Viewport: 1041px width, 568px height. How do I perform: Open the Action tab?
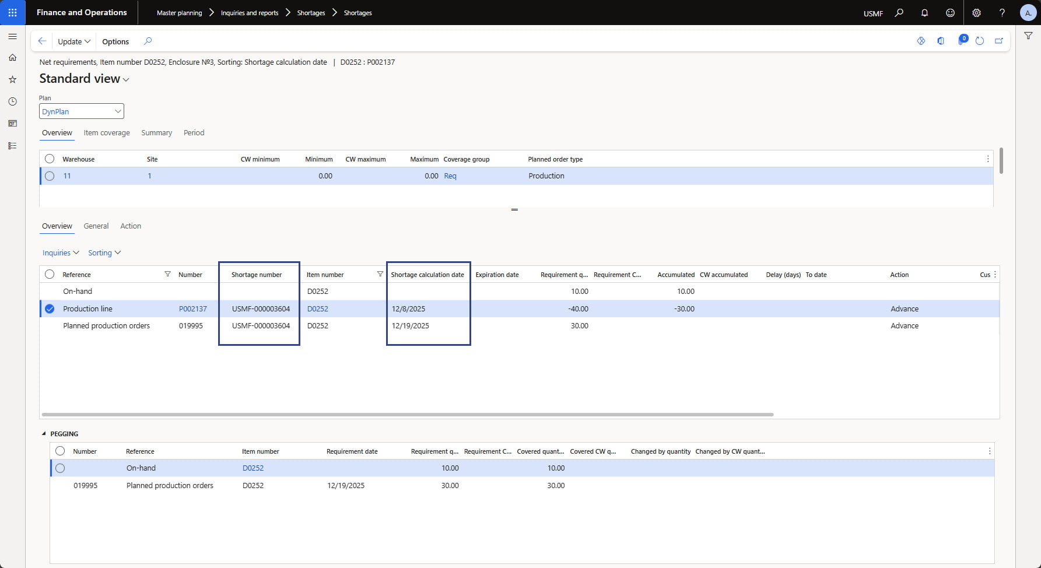click(x=131, y=226)
